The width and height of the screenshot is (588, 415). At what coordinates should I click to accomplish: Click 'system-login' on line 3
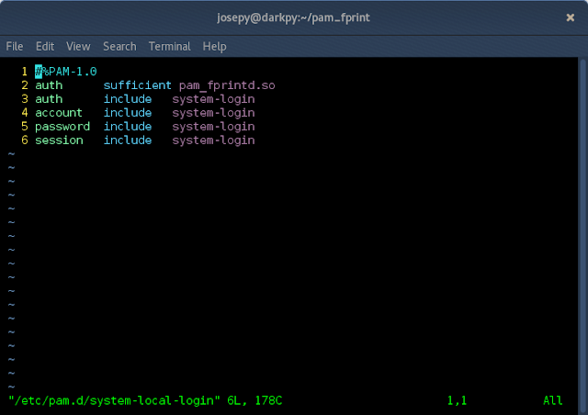213,99
